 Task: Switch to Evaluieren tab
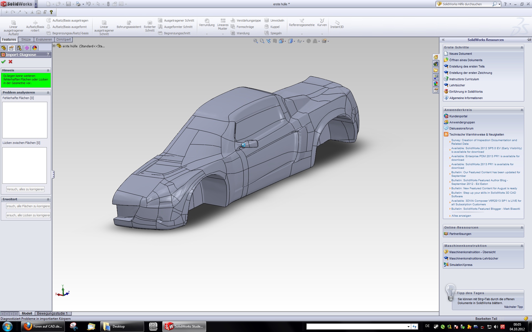(x=44, y=40)
